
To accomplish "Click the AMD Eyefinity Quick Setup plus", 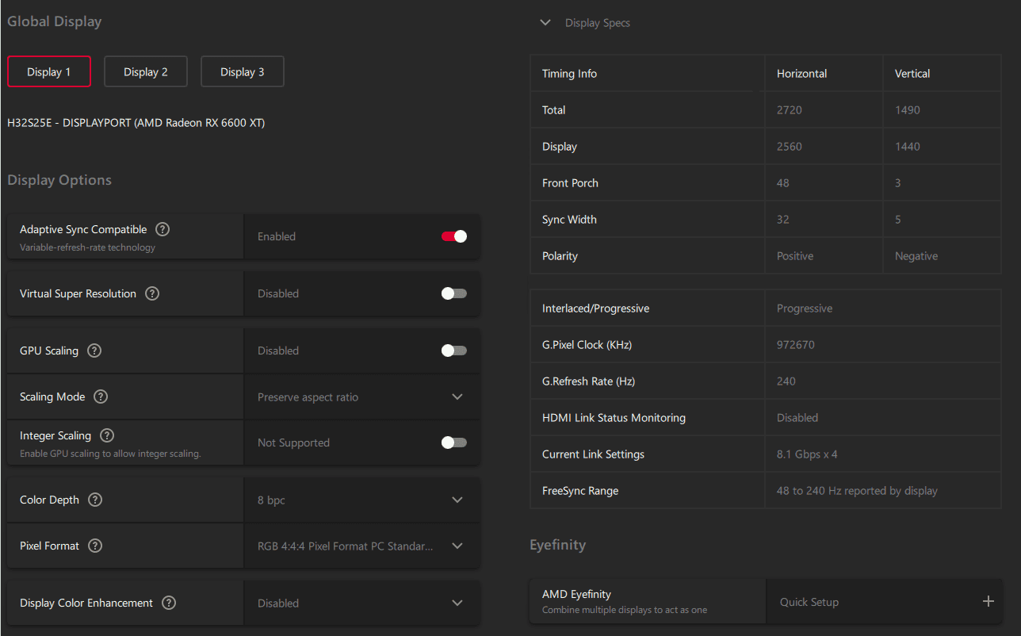I will coord(988,601).
